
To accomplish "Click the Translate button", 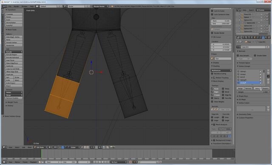I will tap(14, 14).
